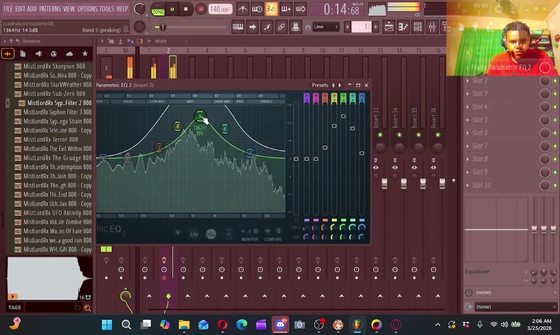
Task: Toggle loop recording icon
Action: [x=300, y=9]
